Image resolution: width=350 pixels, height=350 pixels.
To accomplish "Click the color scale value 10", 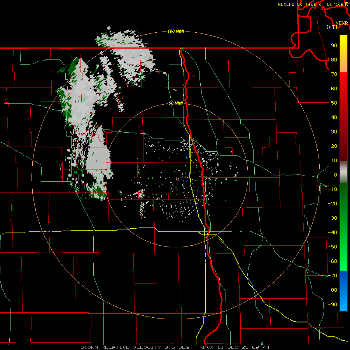I will tap(334, 161).
